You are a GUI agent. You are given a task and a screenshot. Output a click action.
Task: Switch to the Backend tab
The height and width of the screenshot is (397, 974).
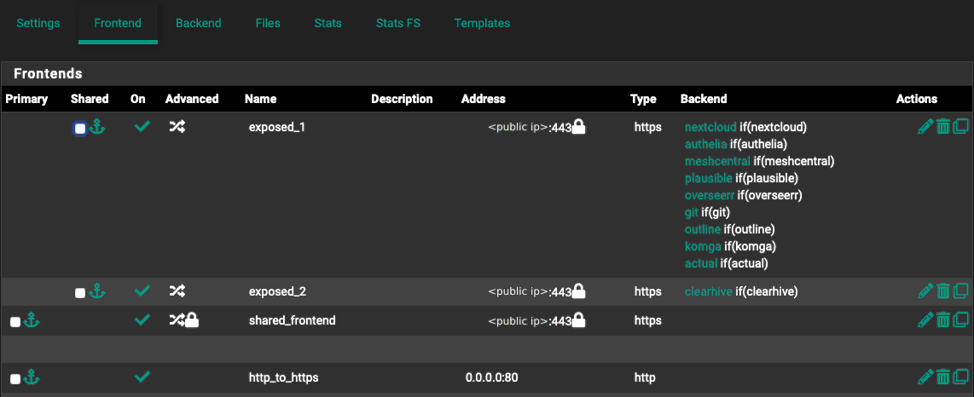pos(199,23)
